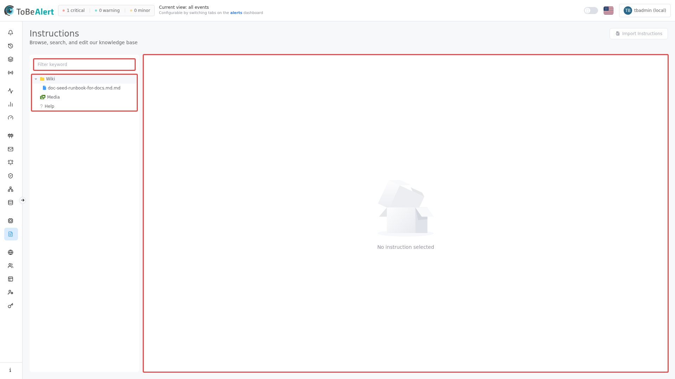Open the bar chart statistics icon
This screenshot has height=379, width=675.
click(11, 104)
